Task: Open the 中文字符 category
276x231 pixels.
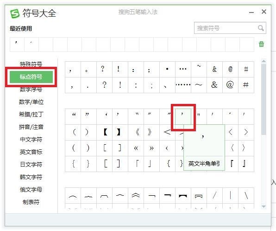Action: (31, 140)
